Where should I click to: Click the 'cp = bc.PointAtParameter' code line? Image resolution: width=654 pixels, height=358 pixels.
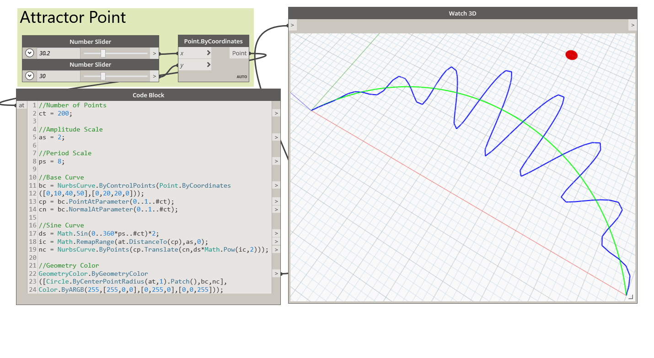pos(107,201)
